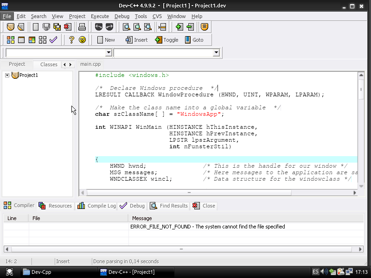Click the open project or file toolbar icon
The image size is (371, 278).
[x=21, y=27]
